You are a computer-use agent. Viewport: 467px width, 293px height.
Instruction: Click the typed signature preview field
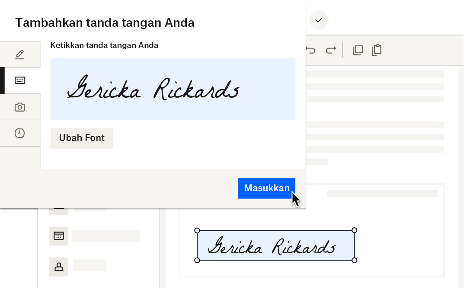pyautogui.click(x=173, y=89)
